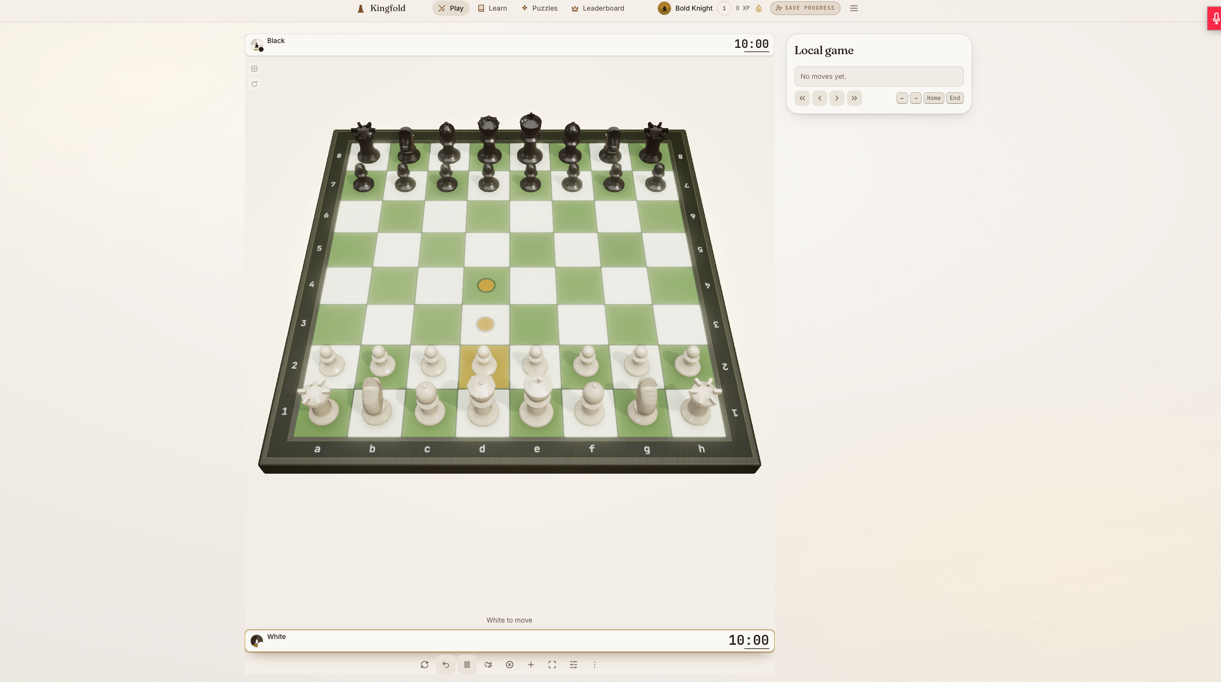Click the Save Progress button
Image resolution: width=1221 pixels, height=682 pixels.
(805, 8)
